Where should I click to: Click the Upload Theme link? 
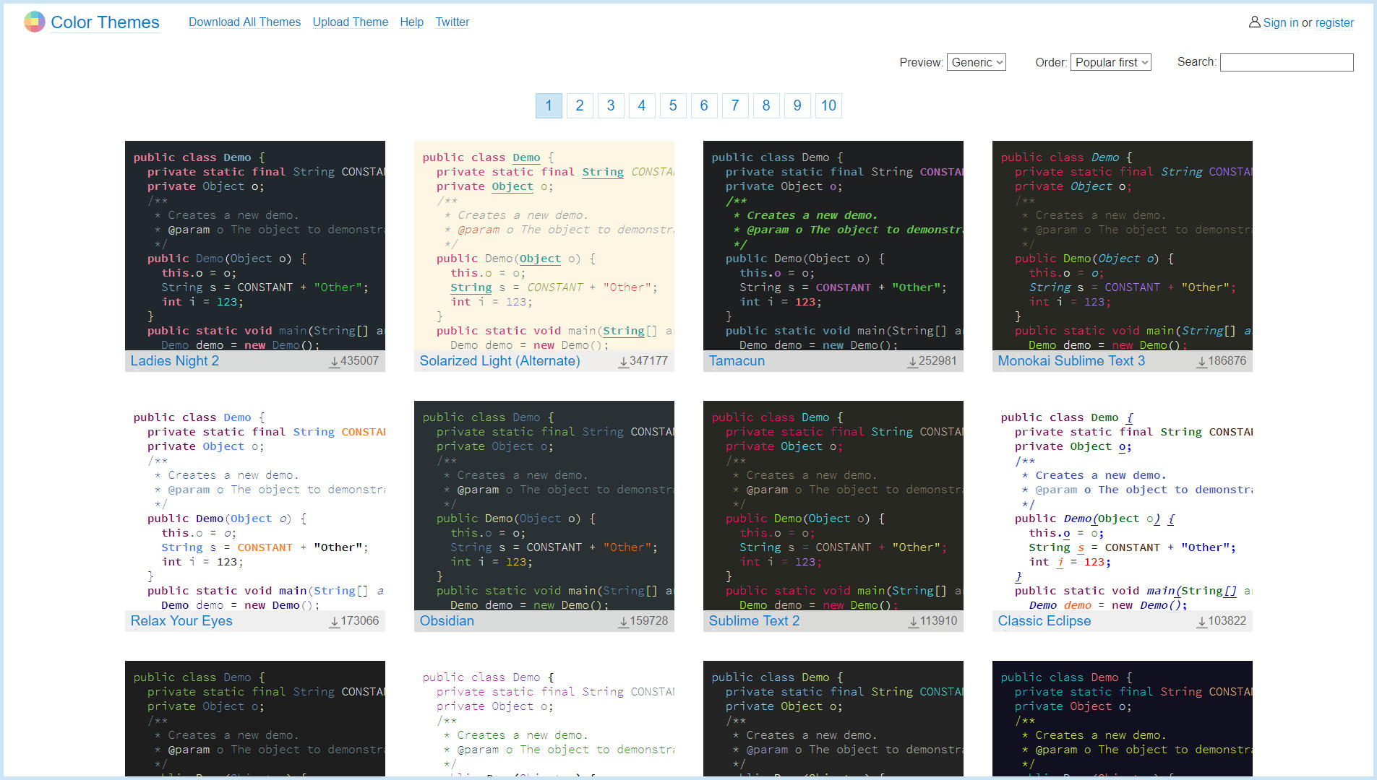[x=351, y=22]
